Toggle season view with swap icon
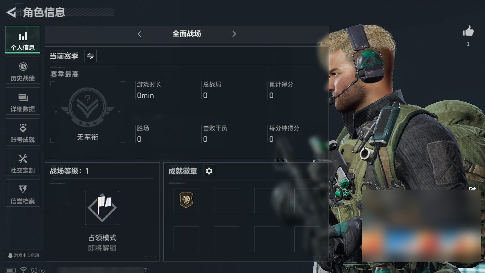The width and height of the screenshot is (485, 273). coord(90,56)
